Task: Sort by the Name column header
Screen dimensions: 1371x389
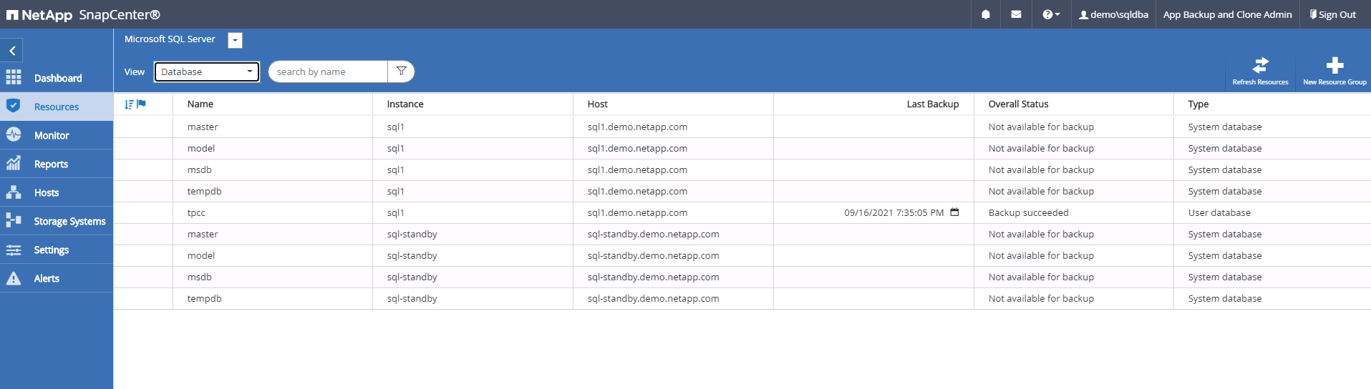Action: click(x=200, y=104)
